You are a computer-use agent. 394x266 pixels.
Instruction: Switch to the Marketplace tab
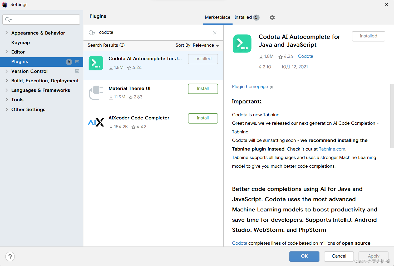(x=218, y=17)
